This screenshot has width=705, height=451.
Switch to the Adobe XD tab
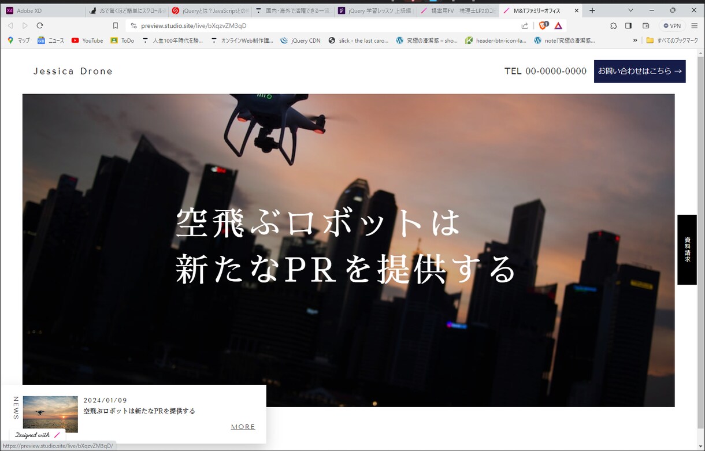pos(43,10)
